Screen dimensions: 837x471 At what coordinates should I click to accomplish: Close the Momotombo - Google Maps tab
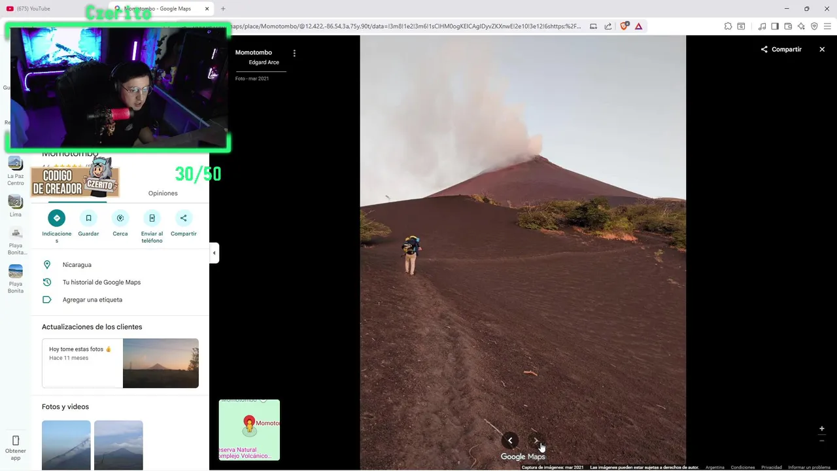(207, 9)
